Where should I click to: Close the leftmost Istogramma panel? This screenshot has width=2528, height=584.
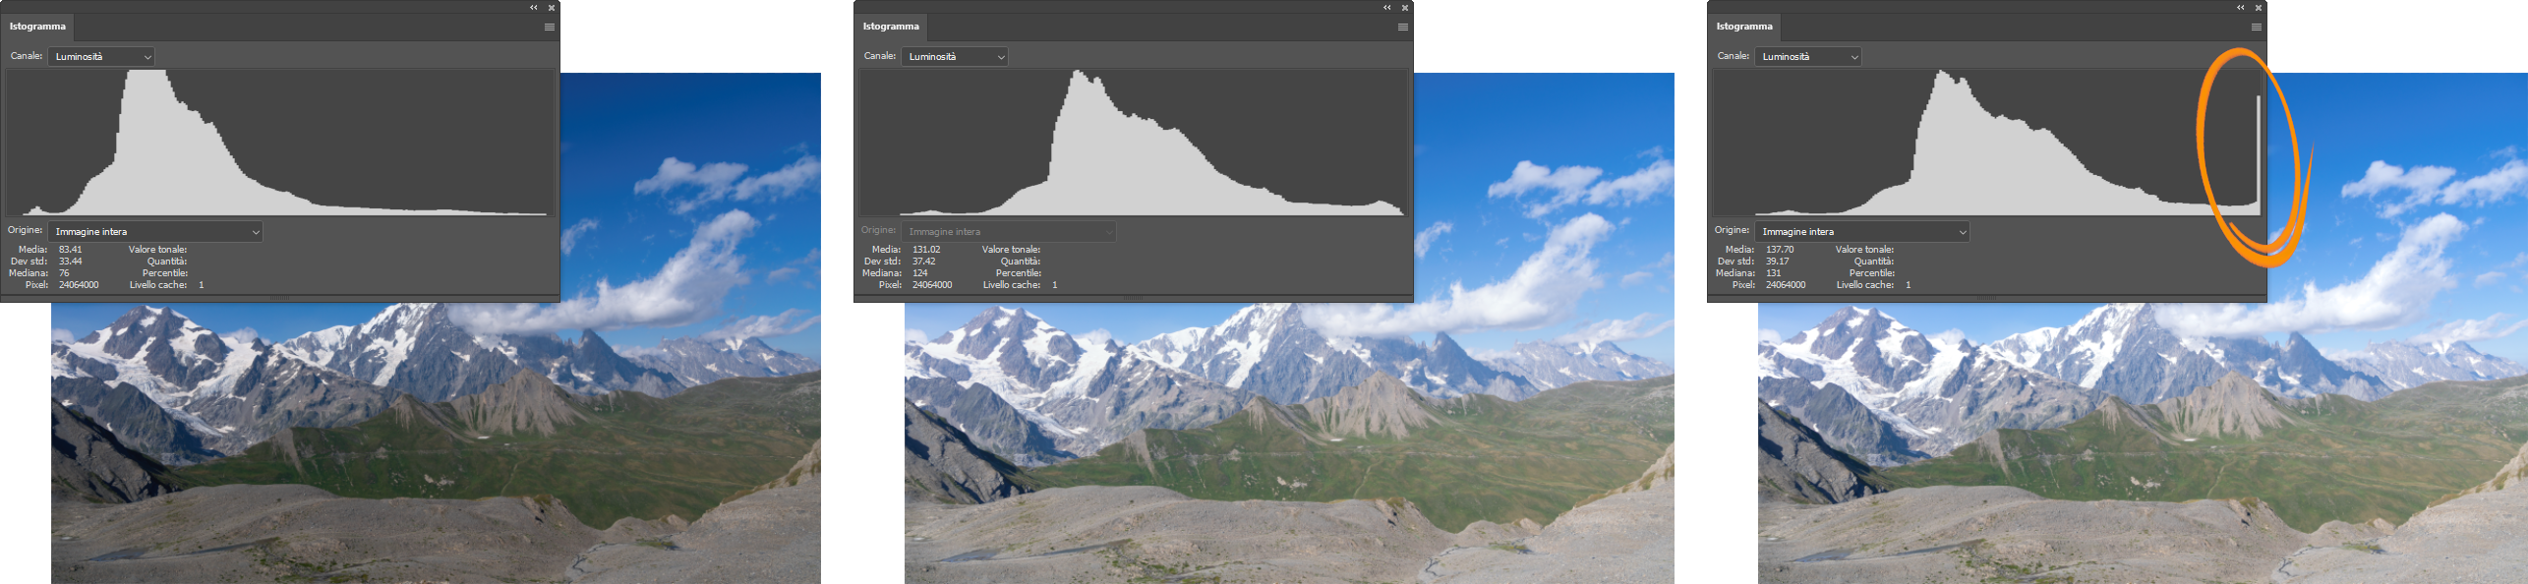(x=552, y=8)
